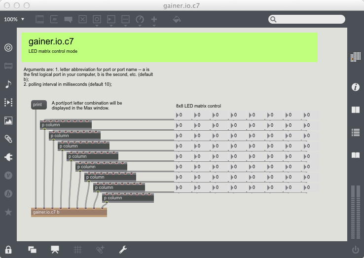
Task: Open the plug-ins browser
Action: [x=8, y=157]
